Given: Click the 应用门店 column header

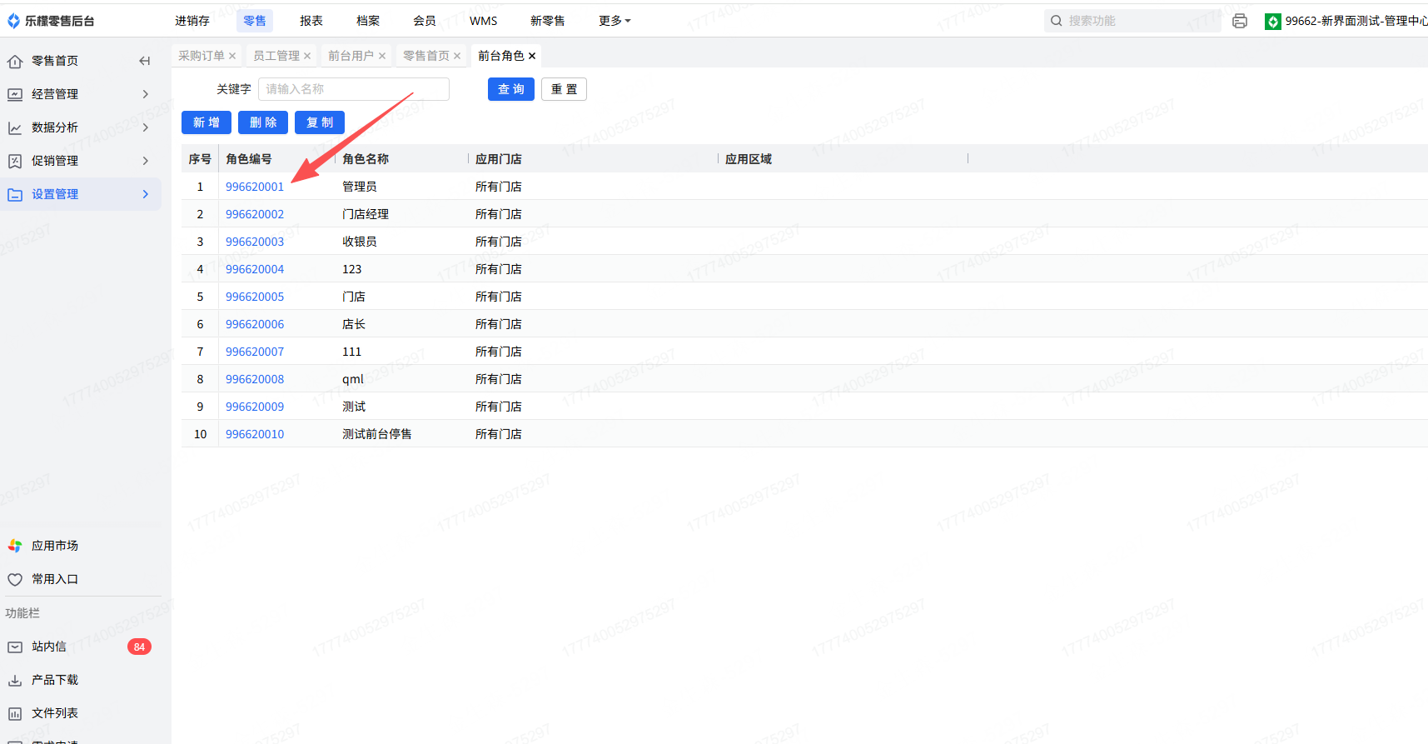Looking at the screenshot, I should coord(499,159).
